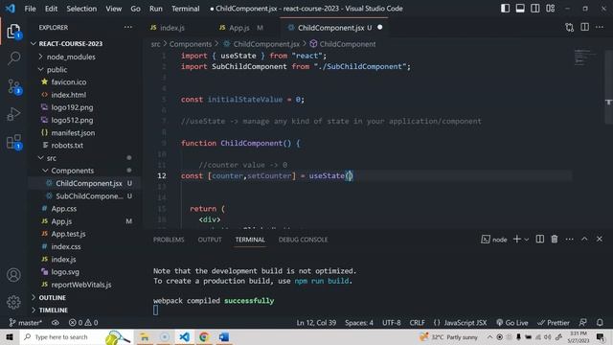Switch to App.js editor tab
Screen dimensions: 613x345
239,28
